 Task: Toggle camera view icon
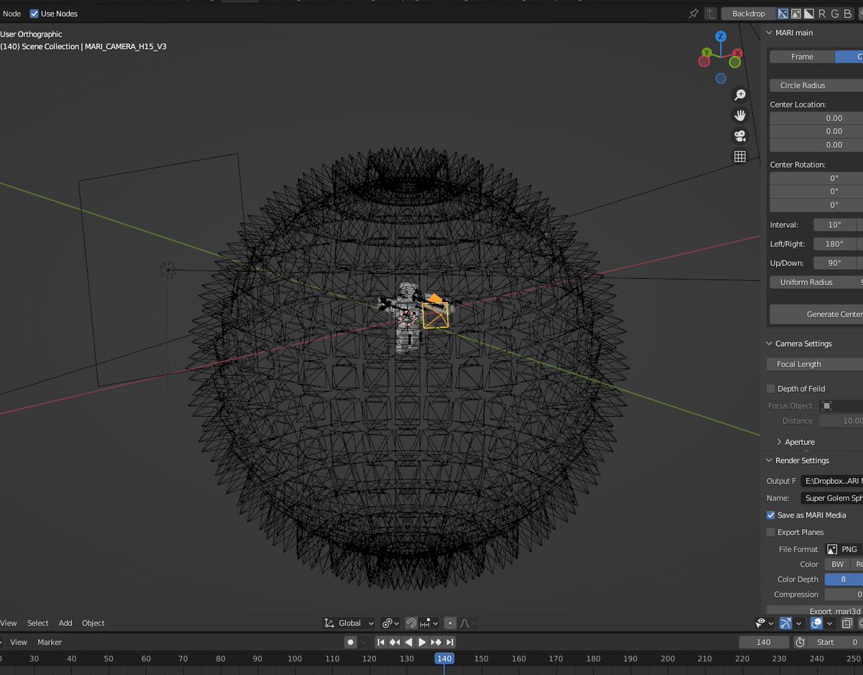tap(739, 136)
